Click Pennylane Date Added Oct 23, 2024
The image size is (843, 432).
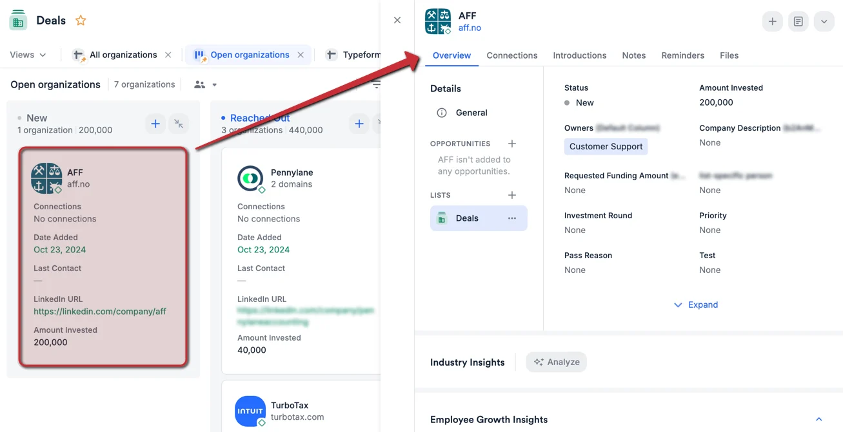pos(263,249)
